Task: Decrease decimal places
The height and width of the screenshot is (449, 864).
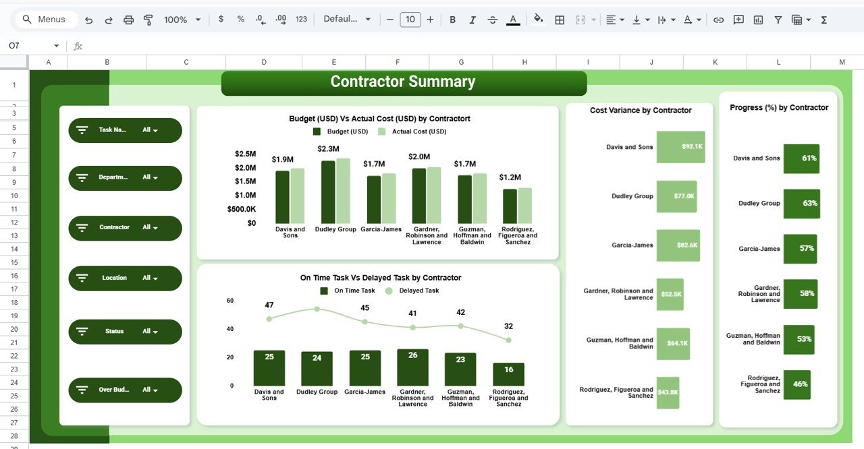Action: point(261,20)
